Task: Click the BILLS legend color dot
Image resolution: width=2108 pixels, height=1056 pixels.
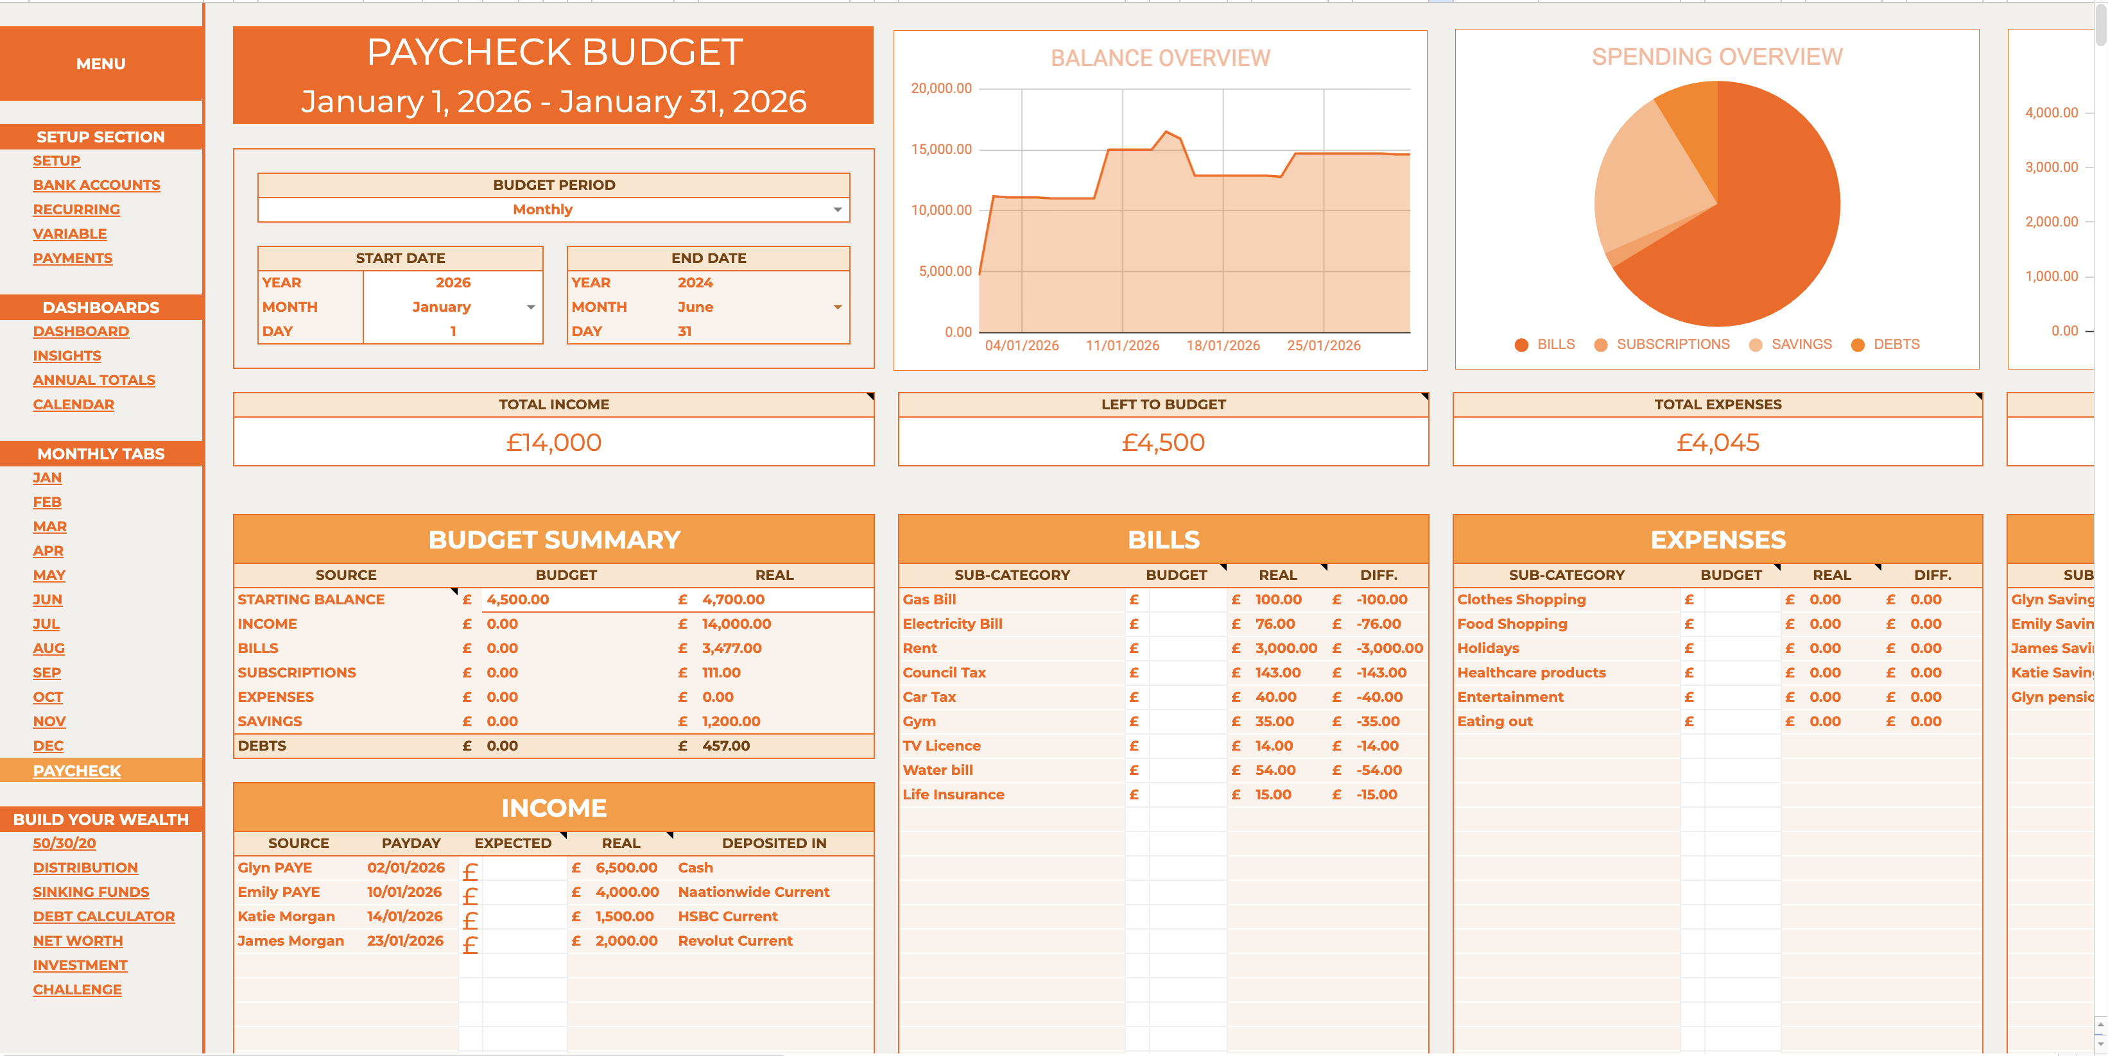Action: tap(1521, 345)
